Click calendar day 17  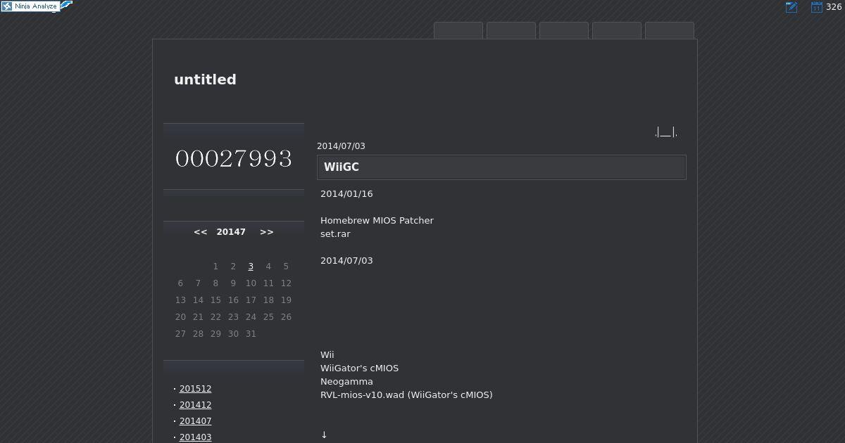point(251,300)
